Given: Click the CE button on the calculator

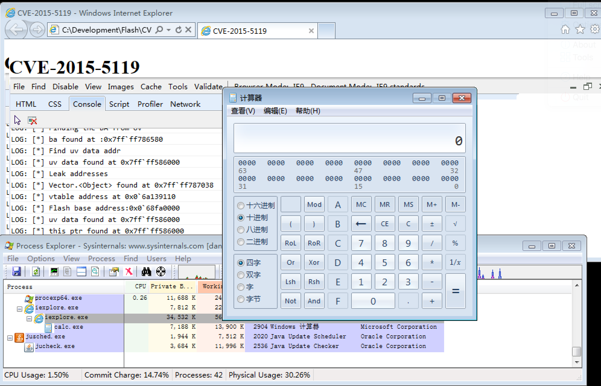Looking at the screenshot, I should [x=385, y=224].
